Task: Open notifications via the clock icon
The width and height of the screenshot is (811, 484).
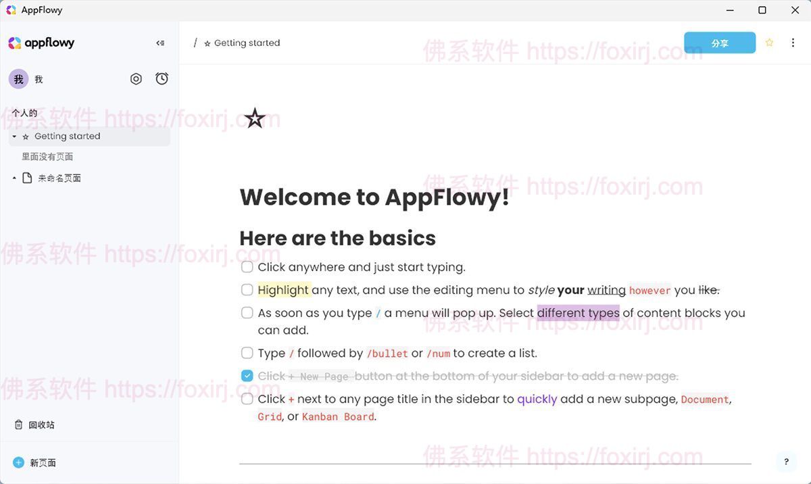Action: (x=162, y=78)
